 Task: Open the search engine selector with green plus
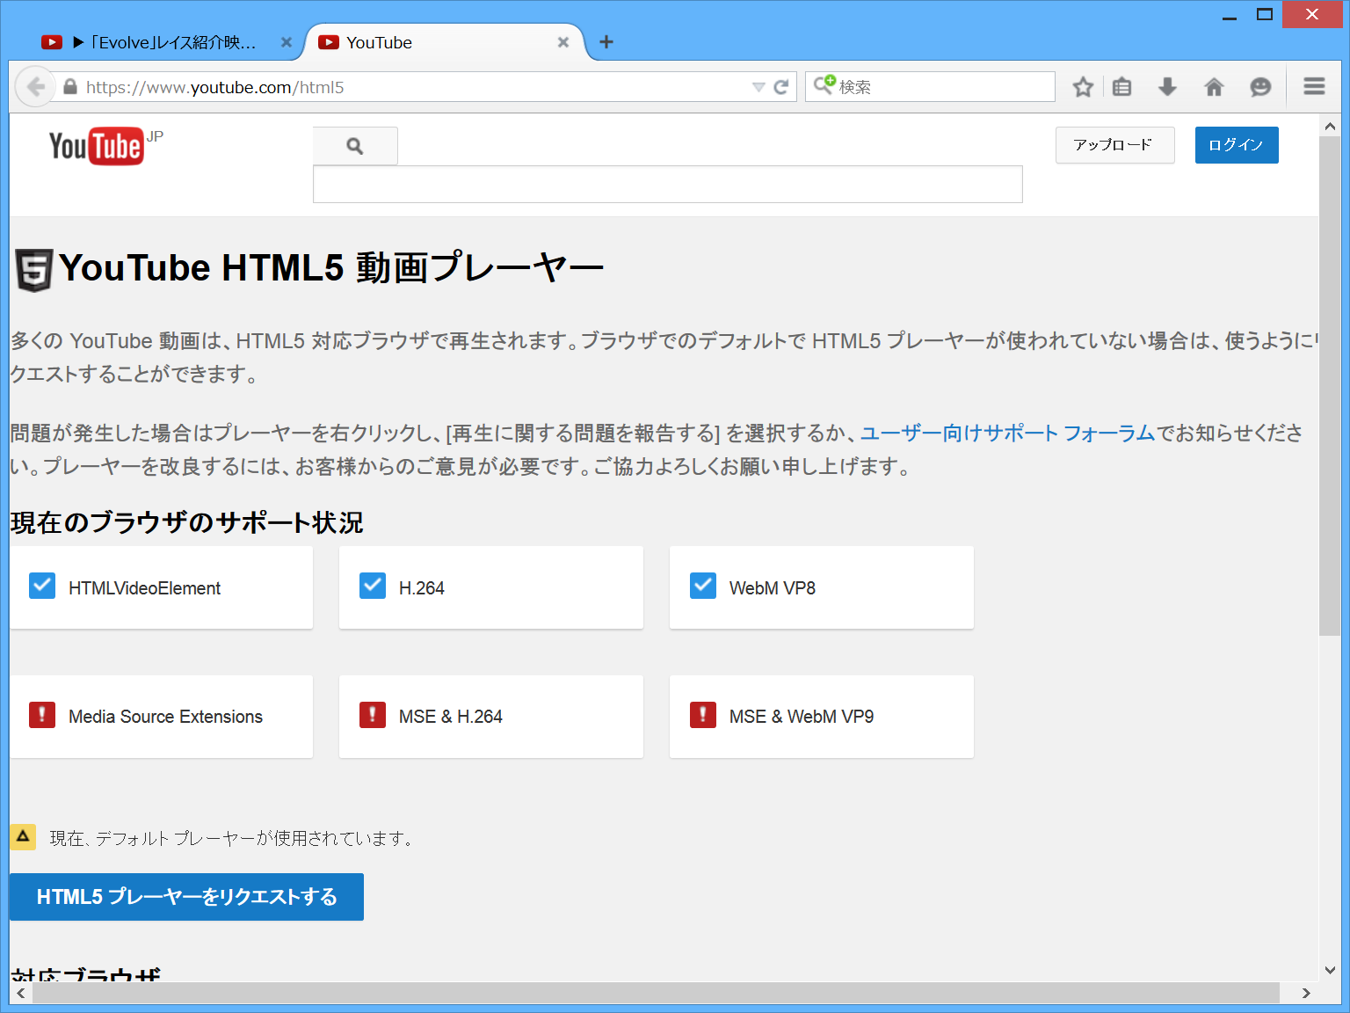(824, 86)
